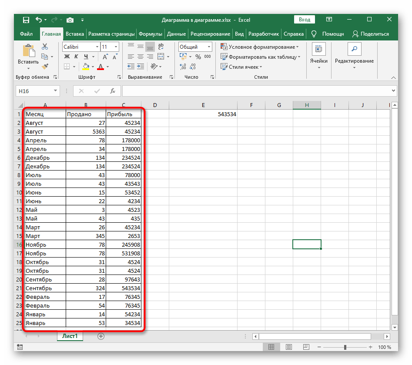Apply fill color bucket icon
The width and height of the screenshot is (412, 365).
point(86,67)
